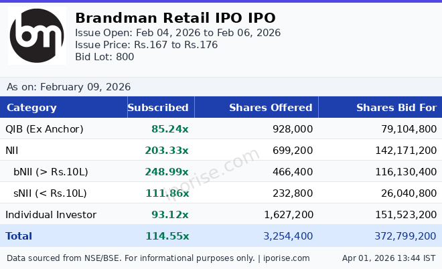Click the As on February 09 date

click(x=68, y=87)
